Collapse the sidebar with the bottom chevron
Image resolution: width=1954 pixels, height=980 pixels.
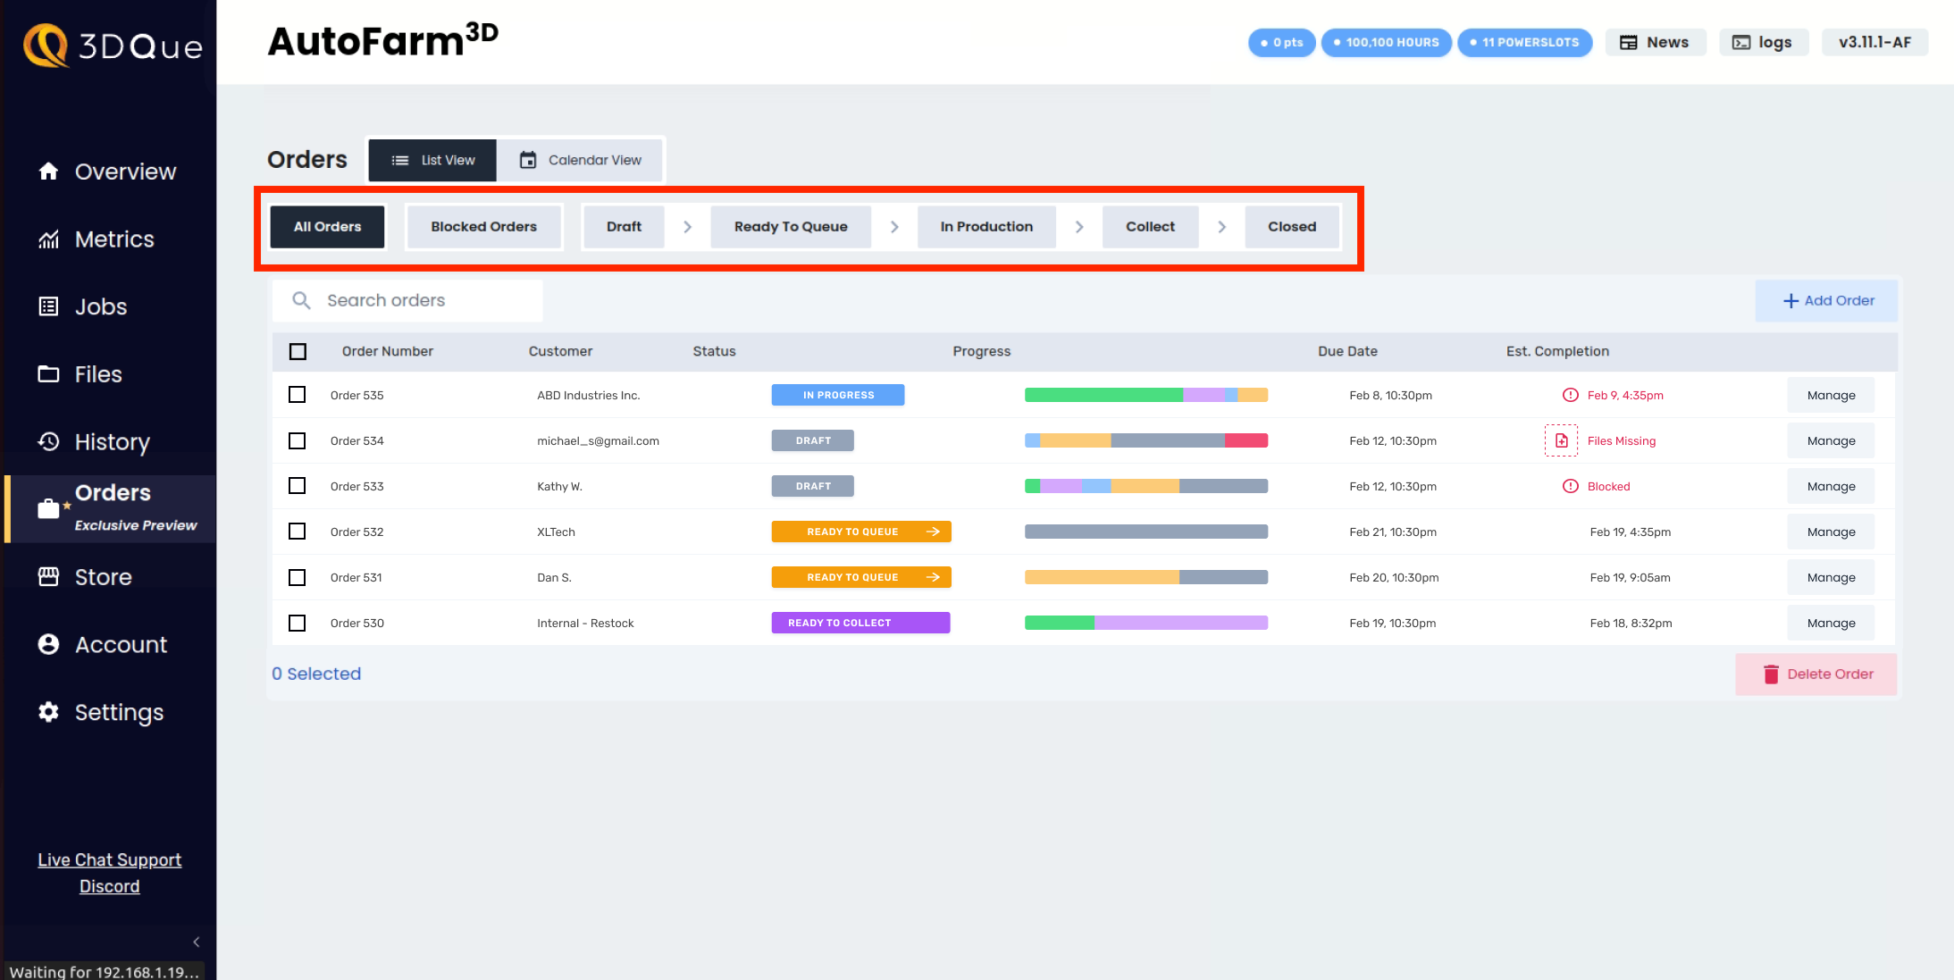click(196, 941)
